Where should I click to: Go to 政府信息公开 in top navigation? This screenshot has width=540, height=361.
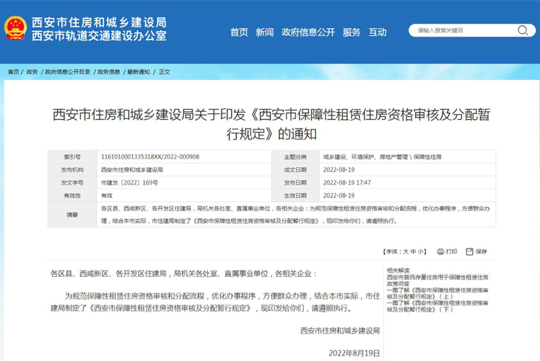(308, 32)
